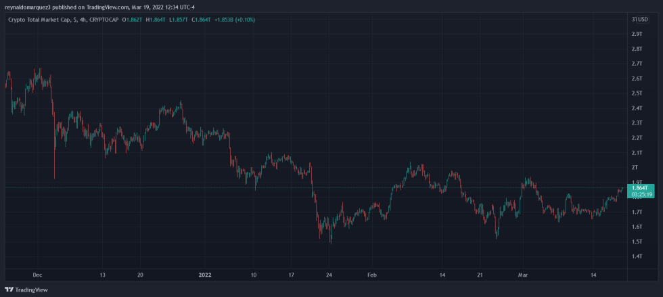Screen dimensions: 663x297
Task: Click the candle countdown timer 03:25:19
Action: (641, 195)
